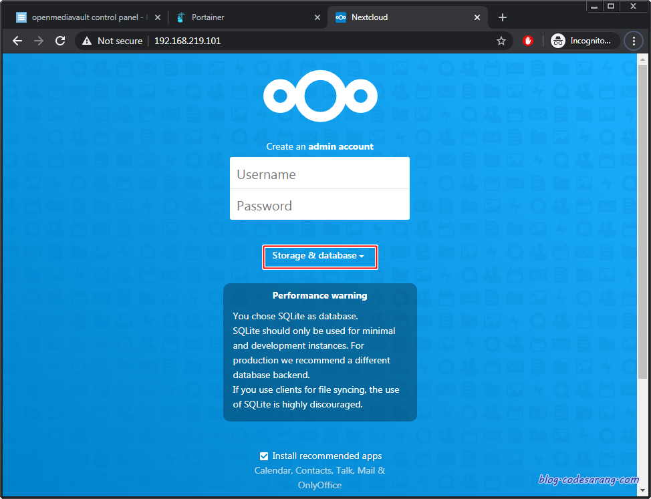Expand the Storage & database section
651x499 pixels.
[x=319, y=257]
